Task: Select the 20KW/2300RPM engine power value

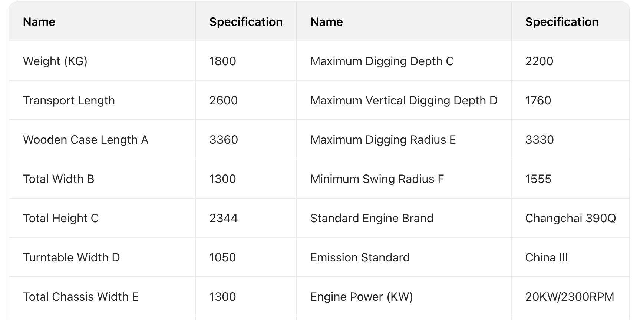Action: tap(570, 297)
